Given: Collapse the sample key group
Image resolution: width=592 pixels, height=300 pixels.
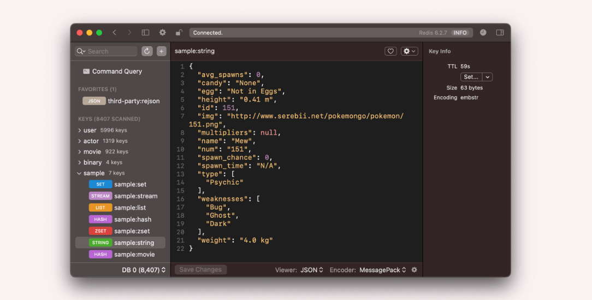Looking at the screenshot, I should point(79,173).
